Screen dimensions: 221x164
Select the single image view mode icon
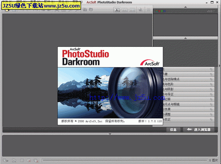(x=117, y=10)
